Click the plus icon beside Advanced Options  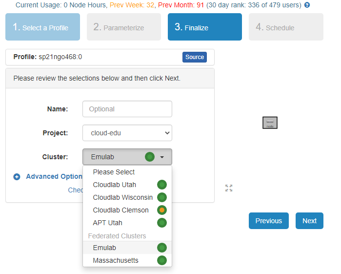17,177
